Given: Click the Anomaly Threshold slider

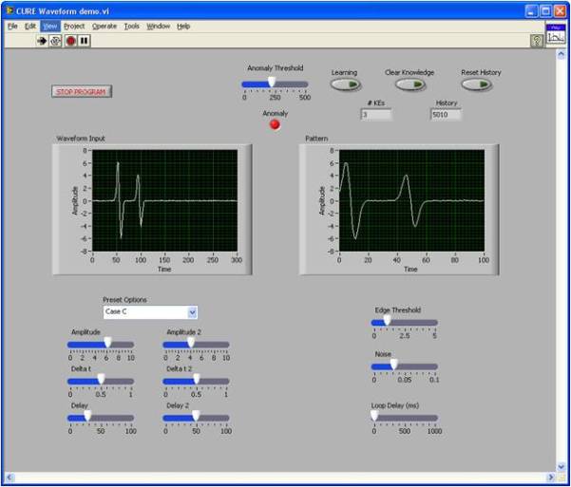Looking at the screenshot, I should tap(274, 83).
